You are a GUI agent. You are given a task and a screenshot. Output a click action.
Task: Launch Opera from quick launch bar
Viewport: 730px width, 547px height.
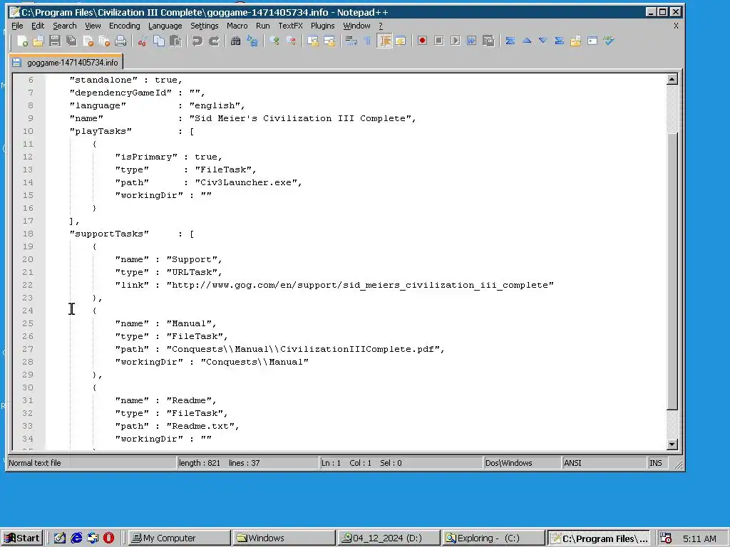(x=109, y=538)
